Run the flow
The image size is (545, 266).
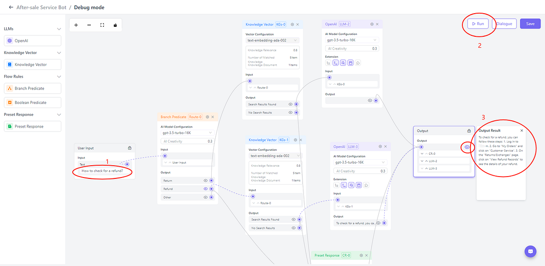click(x=478, y=24)
